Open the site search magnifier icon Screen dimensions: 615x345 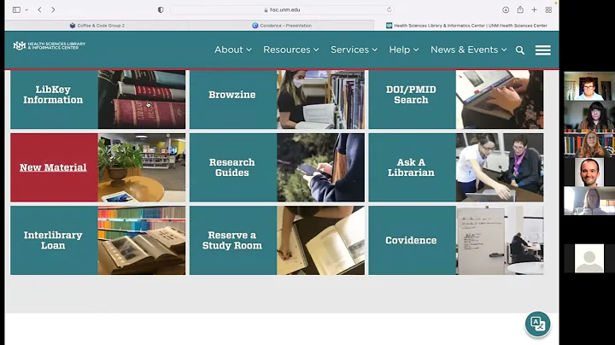pyautogui.click(x=520, y=50)
